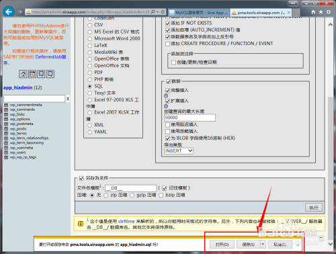This screenshot has width=336, height=254.
Task: Click the page vertical scrollbar thumb
Action: click(x=330, y=168)
